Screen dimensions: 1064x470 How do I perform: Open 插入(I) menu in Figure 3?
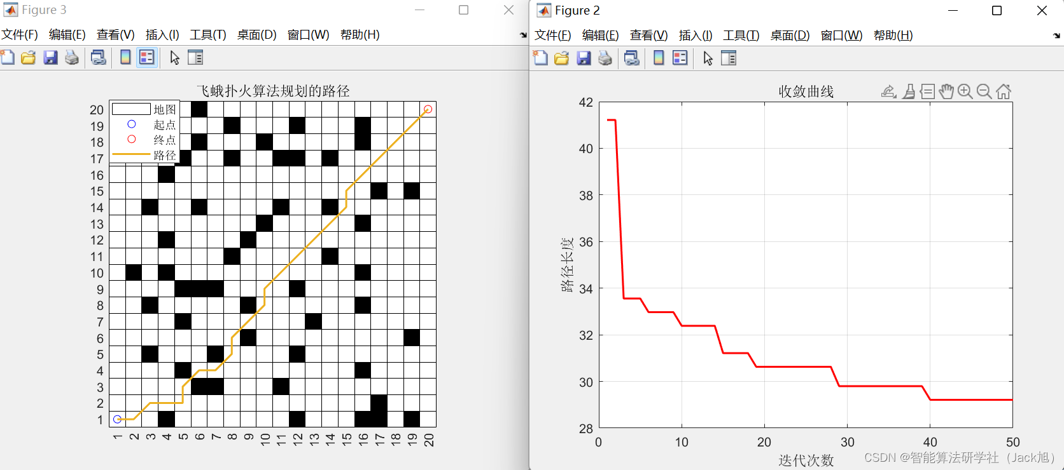(162, 34)
